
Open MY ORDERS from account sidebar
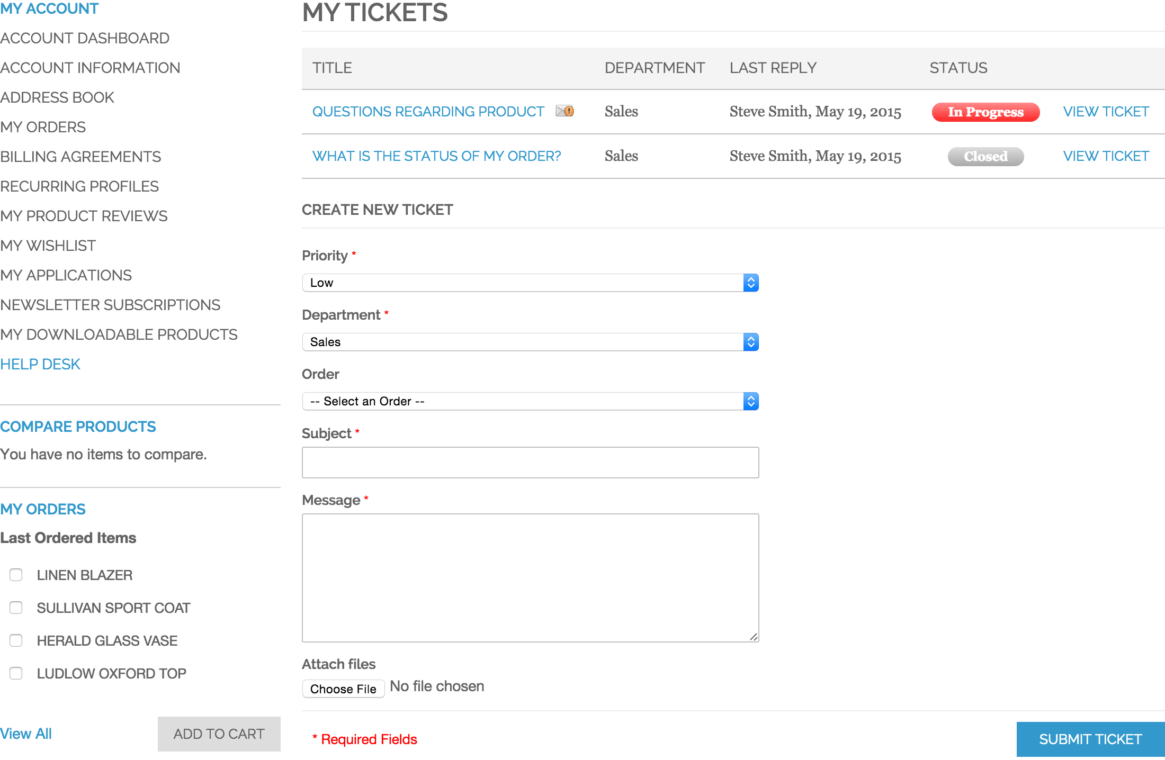[x=42, y=127]
